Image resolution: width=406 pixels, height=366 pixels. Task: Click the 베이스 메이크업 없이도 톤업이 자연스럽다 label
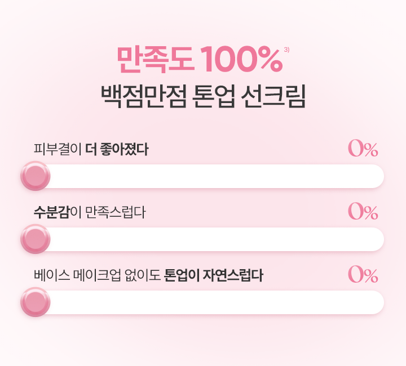click(x=148, y=275)
